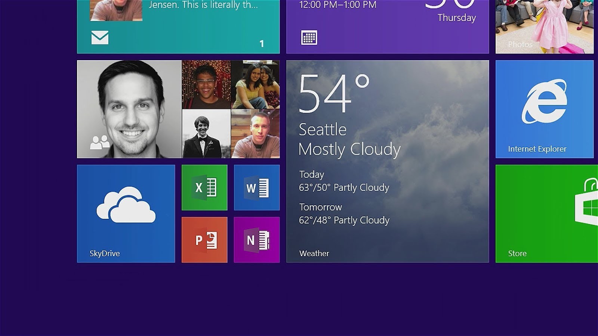The height and width of the screenshot is (336, 598).
Task: Click the Mail envelope icon
Action: pyautogui.click(x=100, y=38)
